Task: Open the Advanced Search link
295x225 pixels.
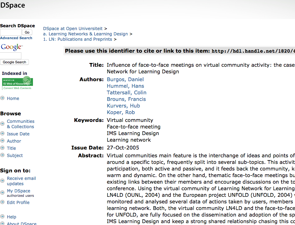Action: (x=16, y=38)
